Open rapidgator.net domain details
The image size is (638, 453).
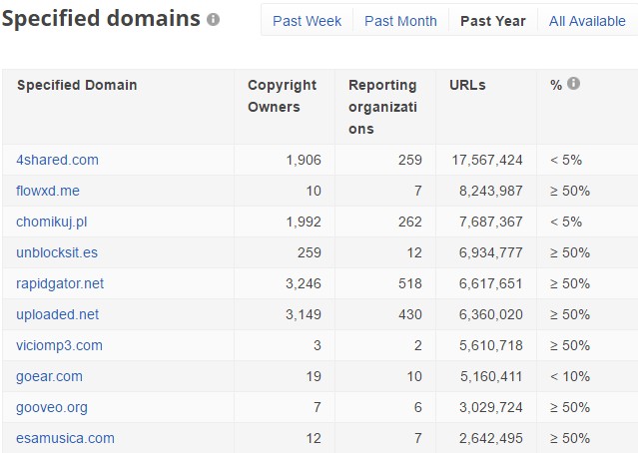[60, 283]
